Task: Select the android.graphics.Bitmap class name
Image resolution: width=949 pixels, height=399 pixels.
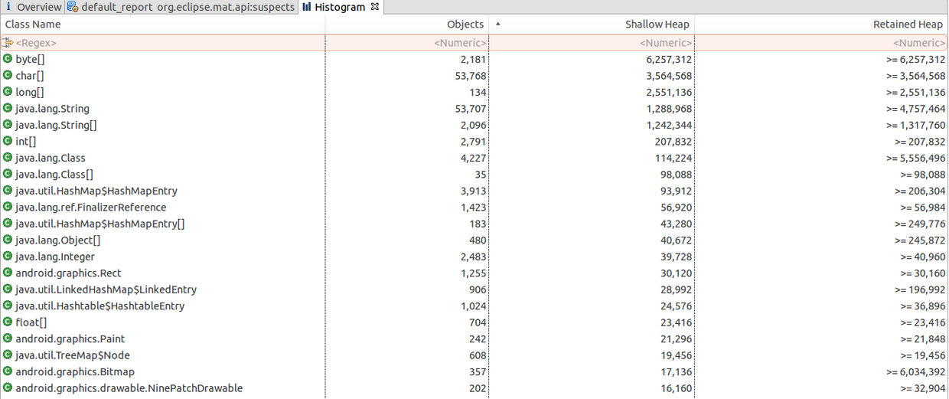Action: [75, 372]
